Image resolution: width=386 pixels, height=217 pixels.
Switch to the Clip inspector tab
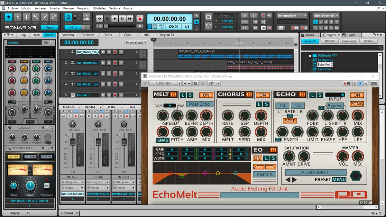pos(23,35)
